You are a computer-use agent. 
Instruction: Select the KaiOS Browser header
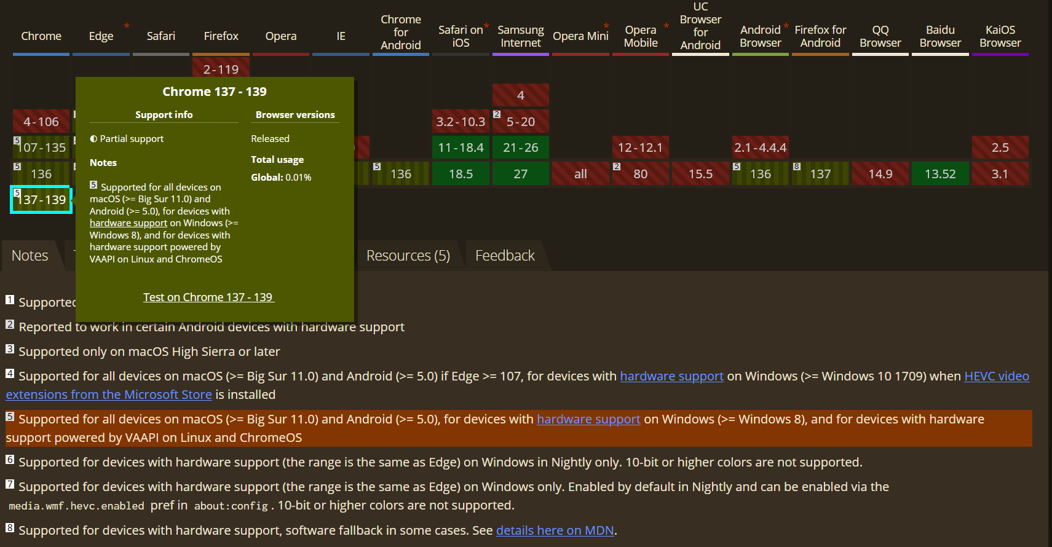(x=1000, y=36)
